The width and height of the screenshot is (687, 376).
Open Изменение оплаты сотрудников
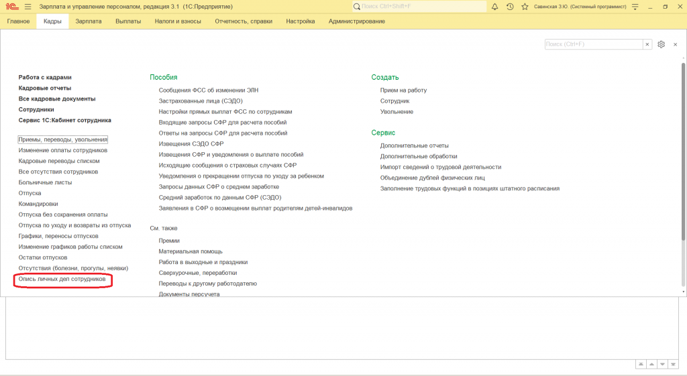click(x=62, y=150)
